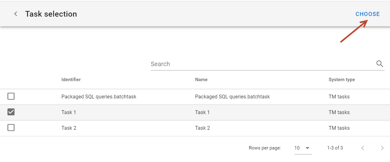Screen dimensions: 390x162
Task: Click 'Task 2' in Identifier column
Action: click(69, 128)
